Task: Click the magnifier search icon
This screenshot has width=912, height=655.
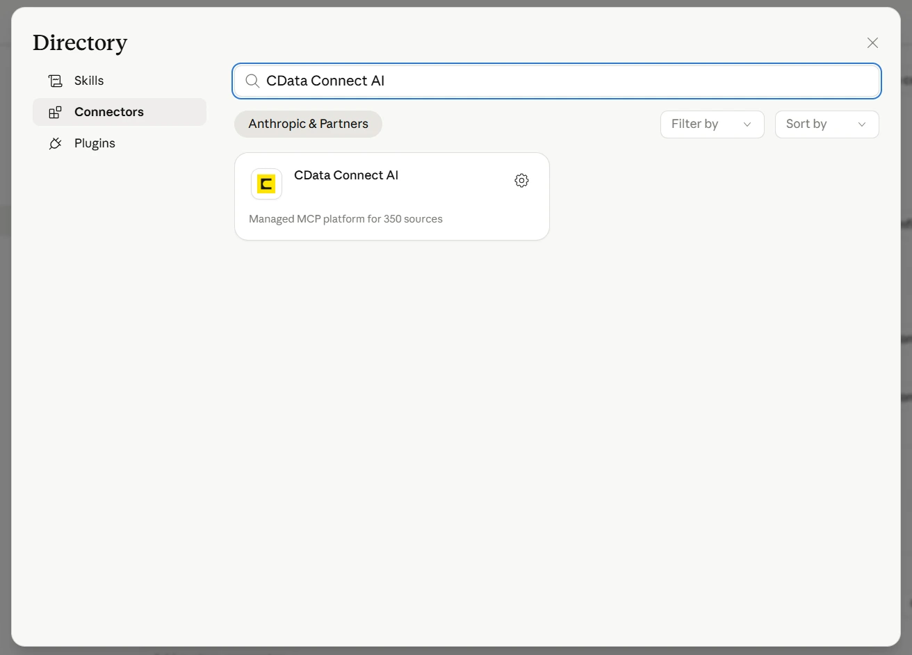Action: click(252, 81)
